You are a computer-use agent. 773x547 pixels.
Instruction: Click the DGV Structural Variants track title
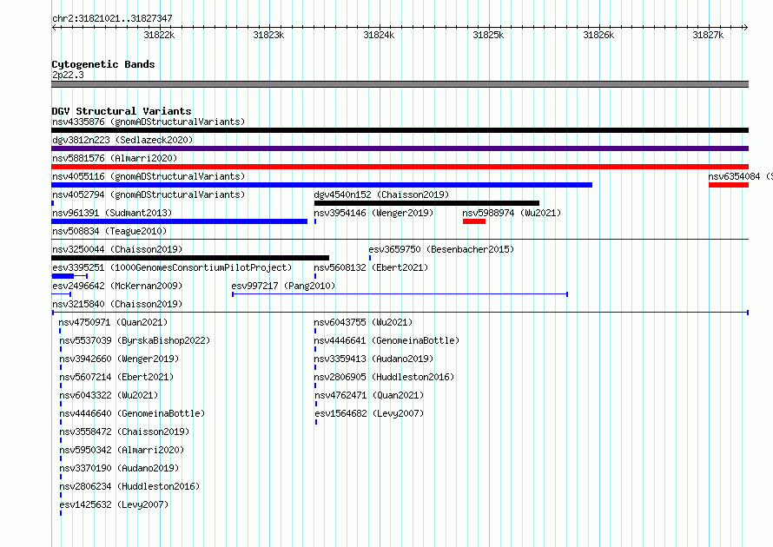(122, 111)
